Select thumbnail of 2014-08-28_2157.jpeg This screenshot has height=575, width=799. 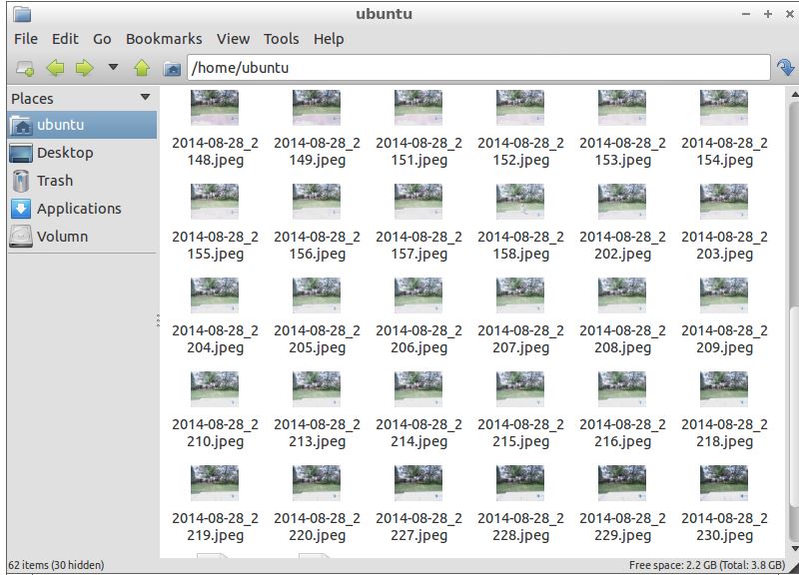418,202
